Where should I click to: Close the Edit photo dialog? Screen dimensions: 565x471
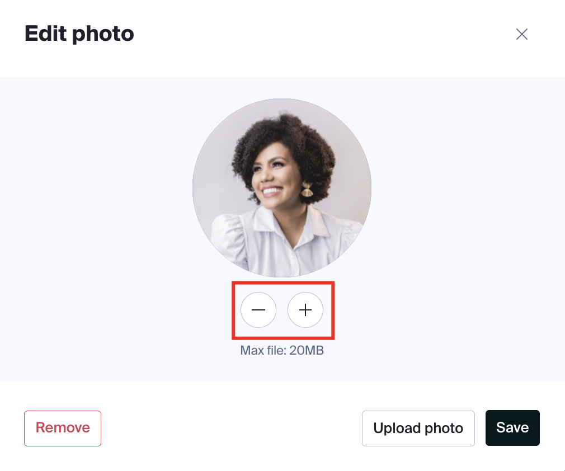pos(522,34)
